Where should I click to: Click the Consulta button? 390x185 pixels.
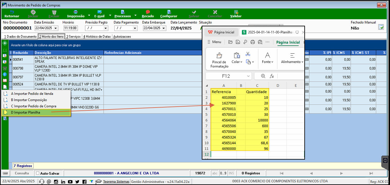pos(22,173)
